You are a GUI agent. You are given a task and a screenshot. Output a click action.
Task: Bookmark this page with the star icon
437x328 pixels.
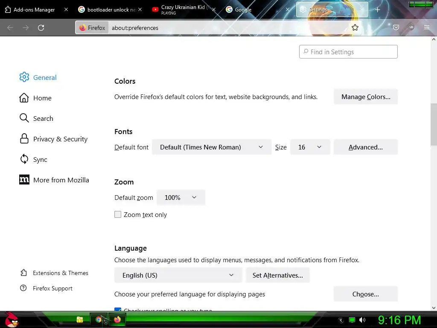click(355, 27)
